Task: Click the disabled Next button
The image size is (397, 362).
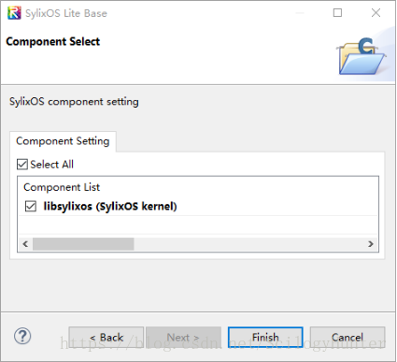Action: pos(183,337)
